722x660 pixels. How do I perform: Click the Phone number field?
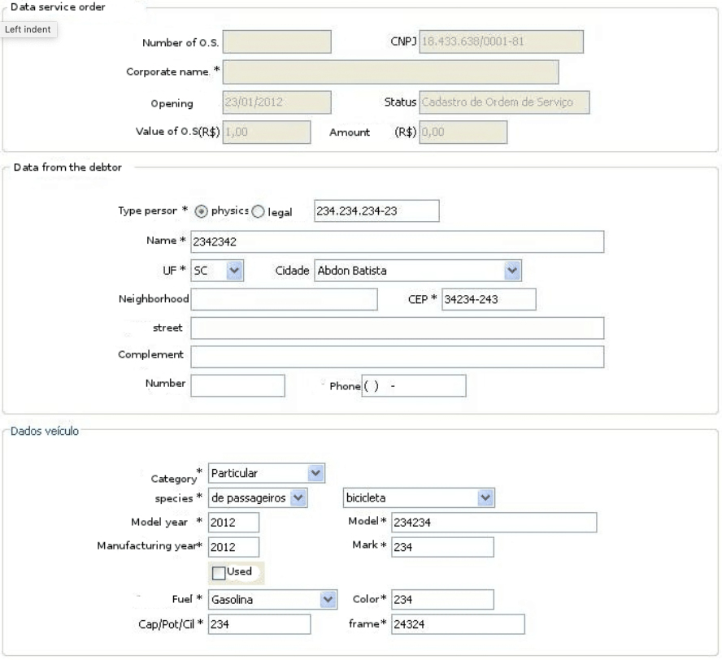pos(413,385)
